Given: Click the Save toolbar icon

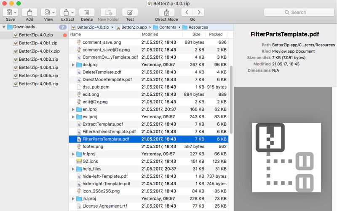Looking at the screenshot, I should 9,13.
